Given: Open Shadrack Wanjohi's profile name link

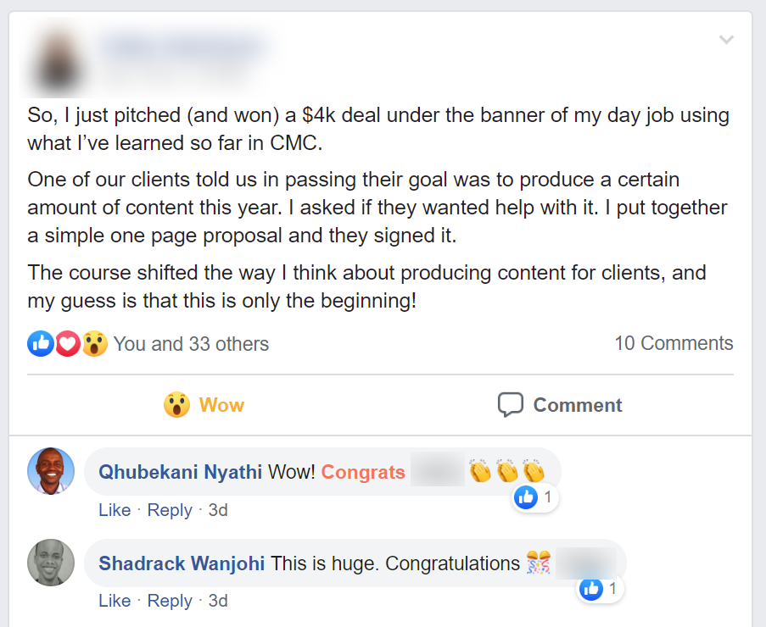Looking at the screenshot, I should click(x=182, y=563).
